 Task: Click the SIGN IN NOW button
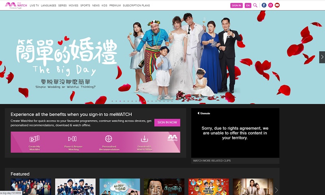coord(167,122)
